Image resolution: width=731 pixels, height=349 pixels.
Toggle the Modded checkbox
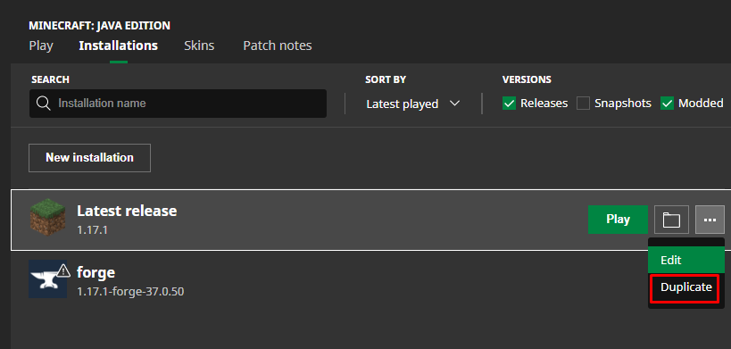tap(667, 104)
